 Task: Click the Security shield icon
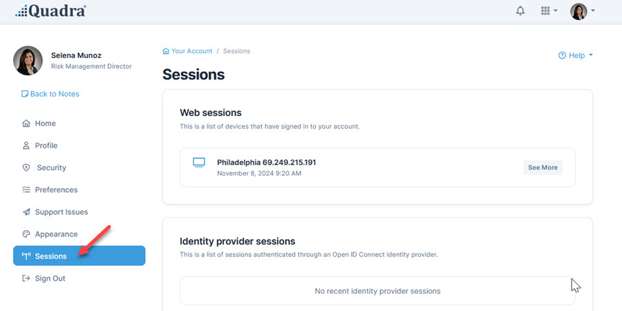[x=26, y=168]
